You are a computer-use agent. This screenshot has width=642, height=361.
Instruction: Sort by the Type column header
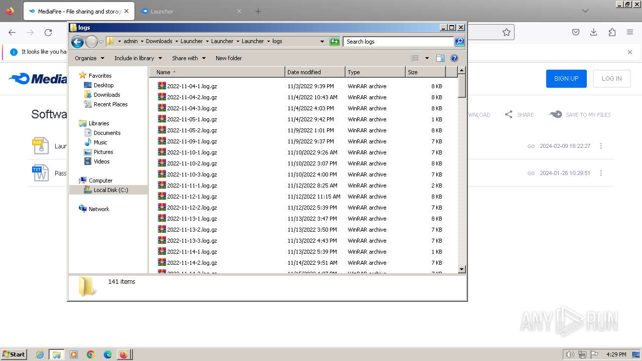click(x=375, y=72)
